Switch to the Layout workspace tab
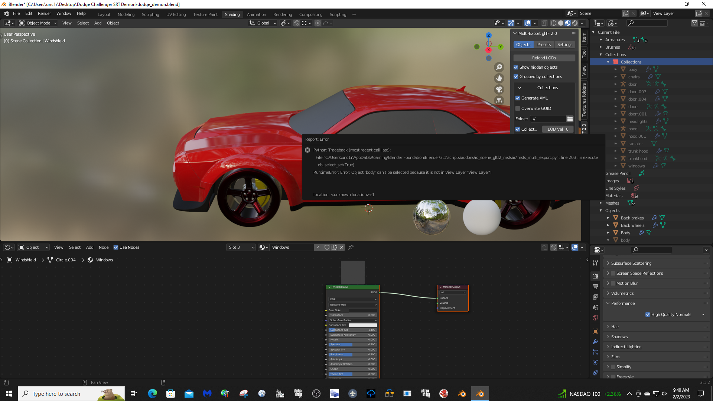Viewport: 713px width, 401px height. click(x=104, y=14)
